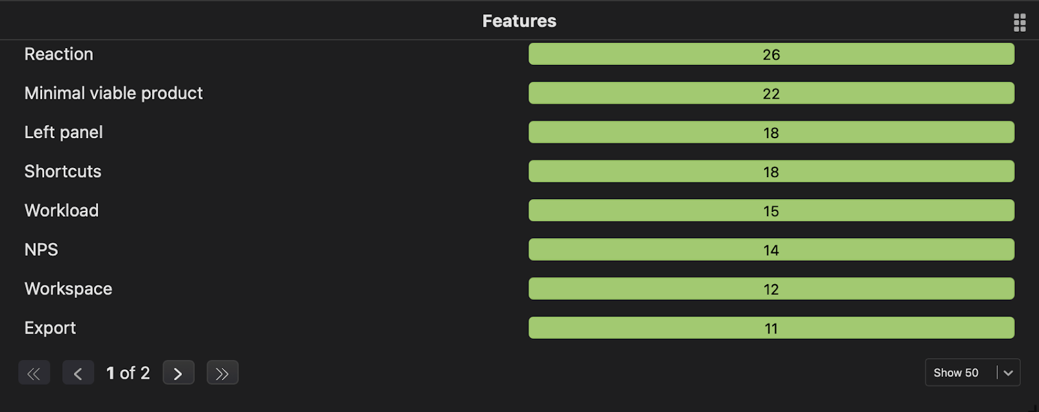Viewport: 1039px width, 412px height.
Task: Advance to next page with arrow icon
Action: (x=179, y=372)
